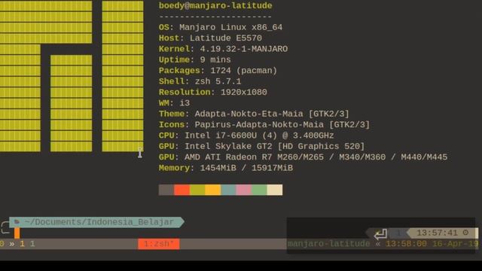Screen dimensions: 482x271
Task: Click the green color block in palette
Action: (259, 190)
